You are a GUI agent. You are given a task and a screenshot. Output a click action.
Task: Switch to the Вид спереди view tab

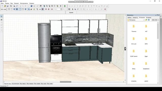coord(30,84)
